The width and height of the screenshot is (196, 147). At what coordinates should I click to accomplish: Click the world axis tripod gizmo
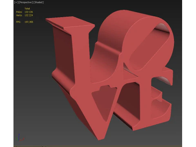(x=20, y=138)
